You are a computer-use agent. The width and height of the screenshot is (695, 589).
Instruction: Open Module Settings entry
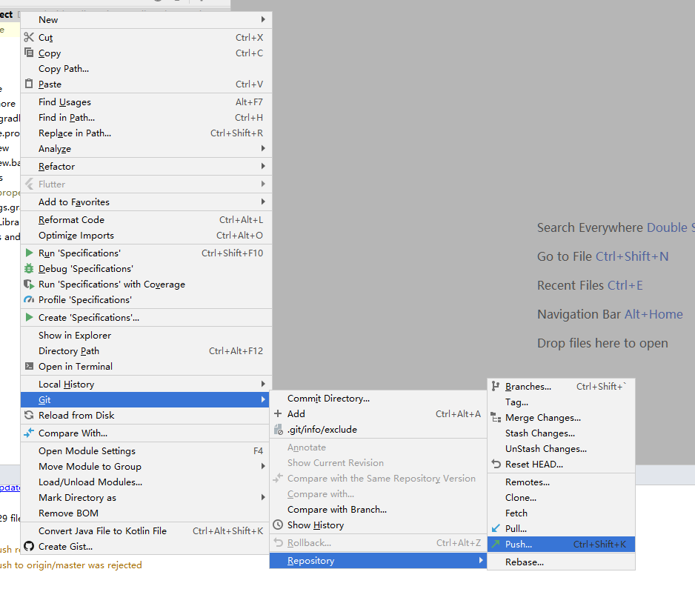(88, 450)
